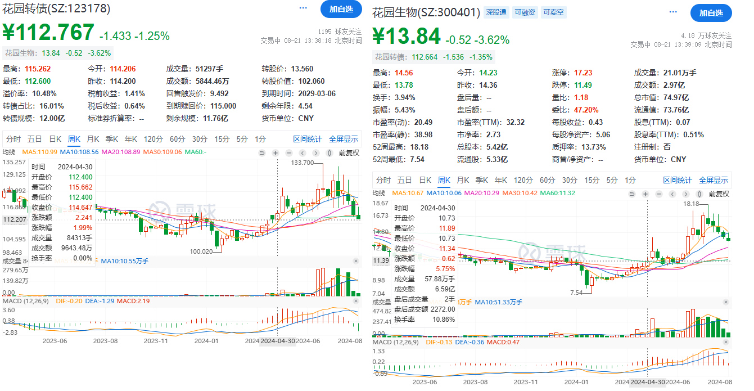Close 花园生物 MACD sub-chart panel
The height and width of the screenshot is (391, 754).
coord(725,342)
